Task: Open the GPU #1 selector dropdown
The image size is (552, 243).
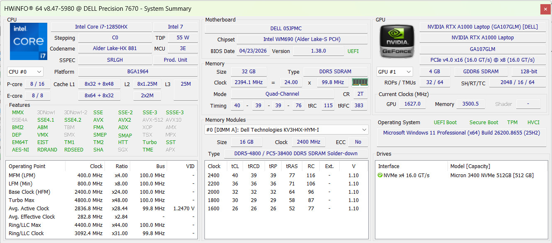Action: [395, 72]
